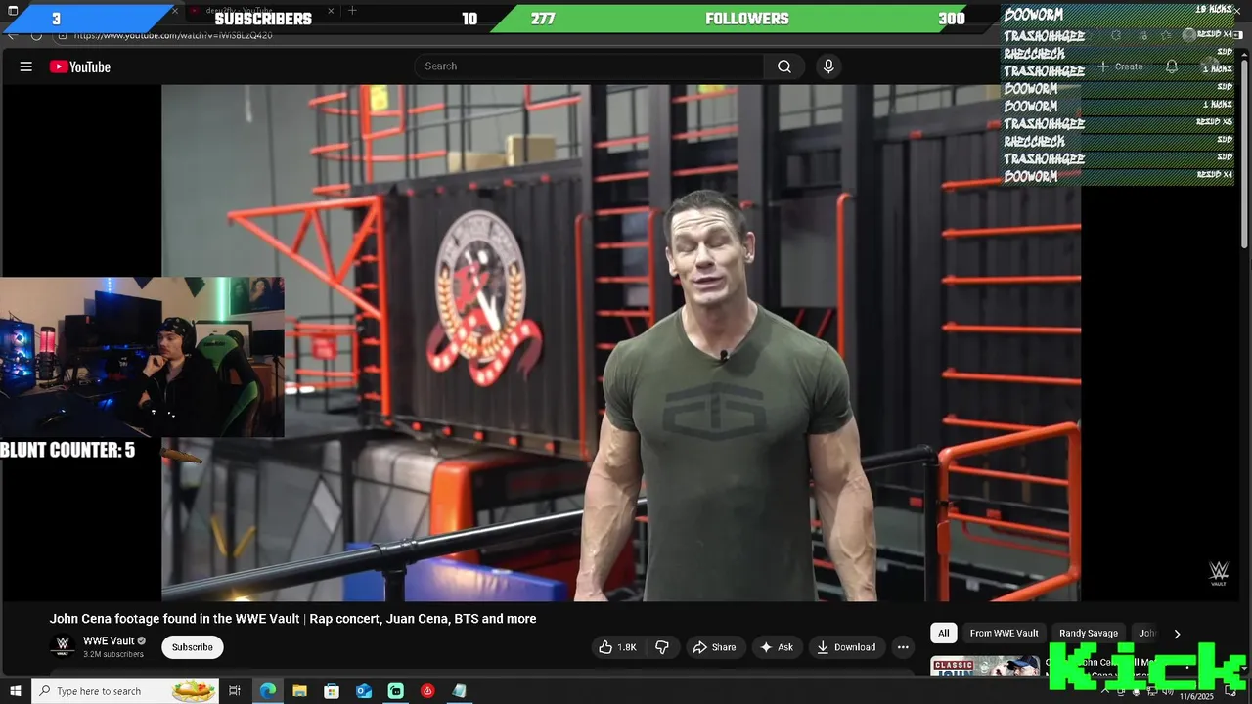
Task: Open the taskbar date 11/6/2025 clock
Action: click(1196, 694)
